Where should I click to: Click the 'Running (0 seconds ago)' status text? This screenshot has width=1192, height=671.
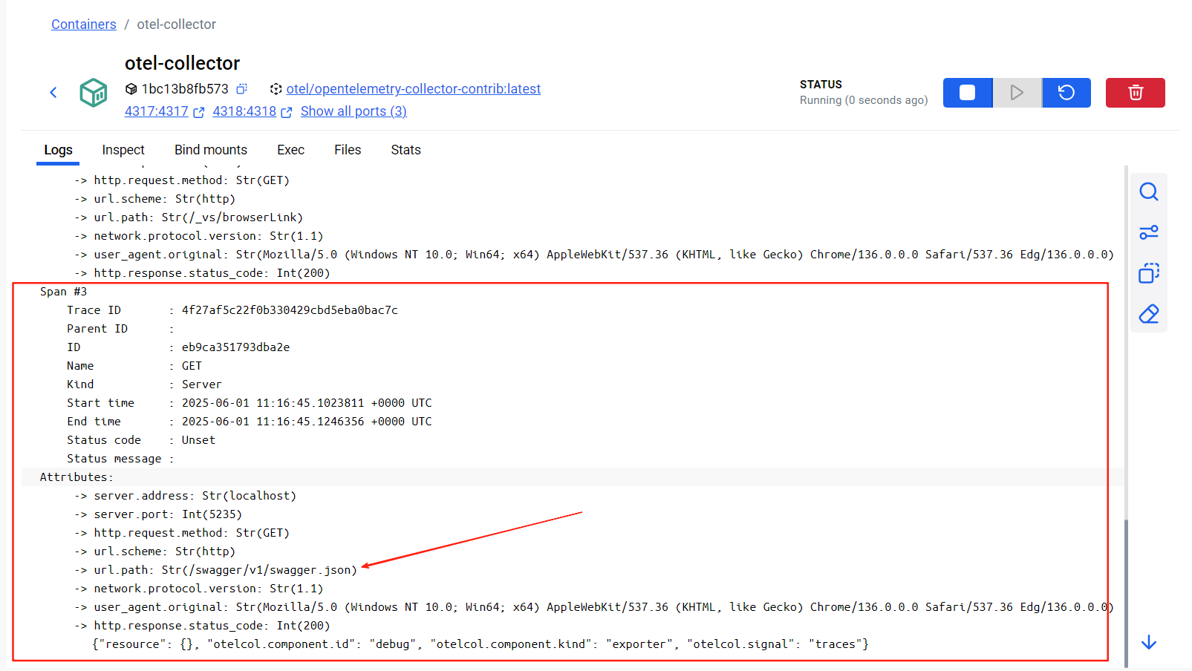[864, 100]
